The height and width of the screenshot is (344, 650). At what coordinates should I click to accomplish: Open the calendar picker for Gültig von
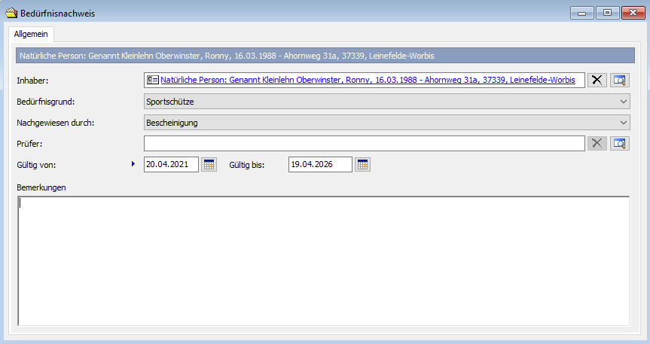coord(209,164)
